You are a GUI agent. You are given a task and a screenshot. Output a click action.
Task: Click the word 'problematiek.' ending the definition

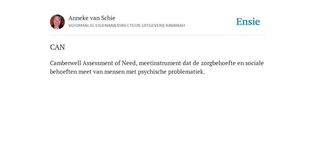pyautogui.click(x=186, y=72)
